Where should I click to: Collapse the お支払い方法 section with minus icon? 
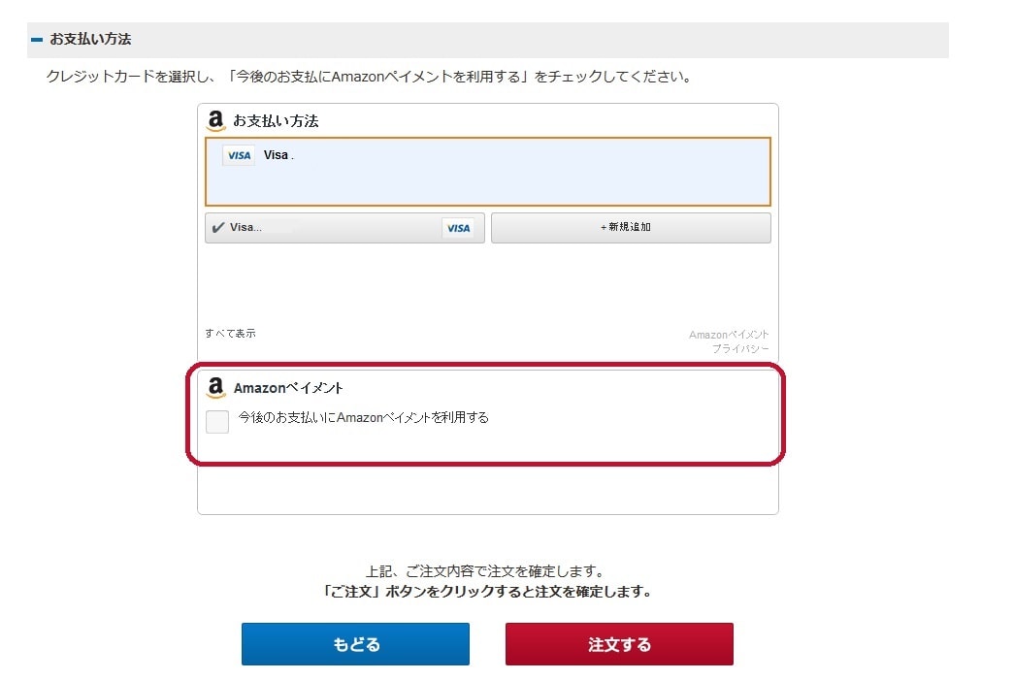(36, 40)
